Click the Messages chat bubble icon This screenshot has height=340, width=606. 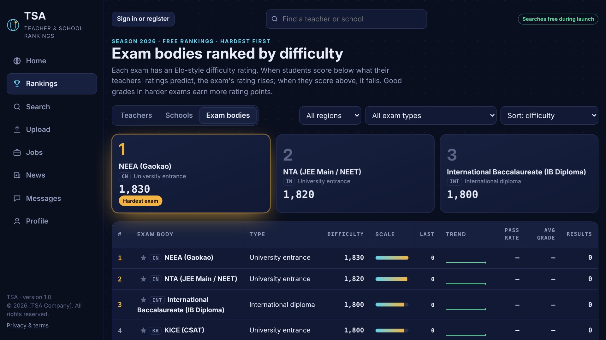click(x=17, y=198)
